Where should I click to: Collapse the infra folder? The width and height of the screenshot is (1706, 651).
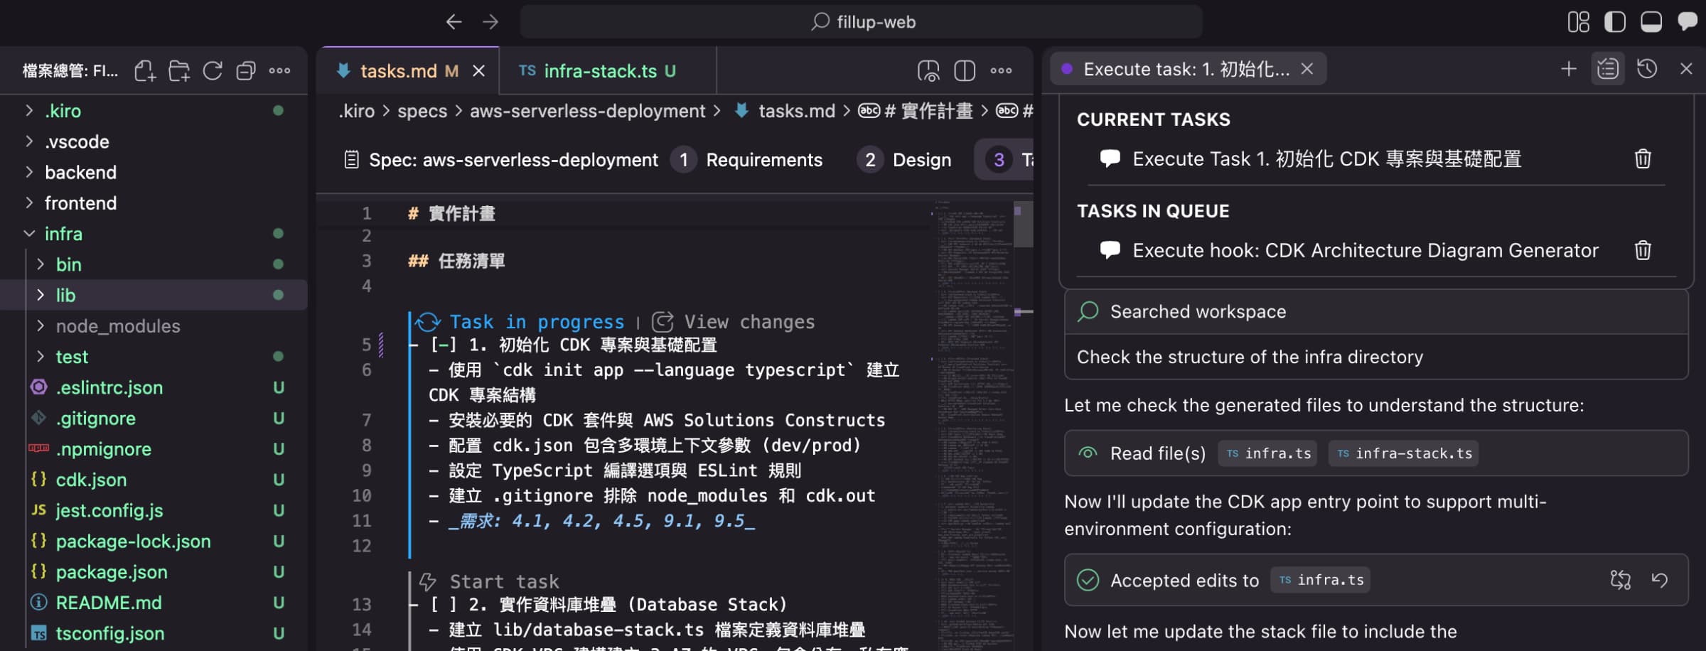[63, 233]
